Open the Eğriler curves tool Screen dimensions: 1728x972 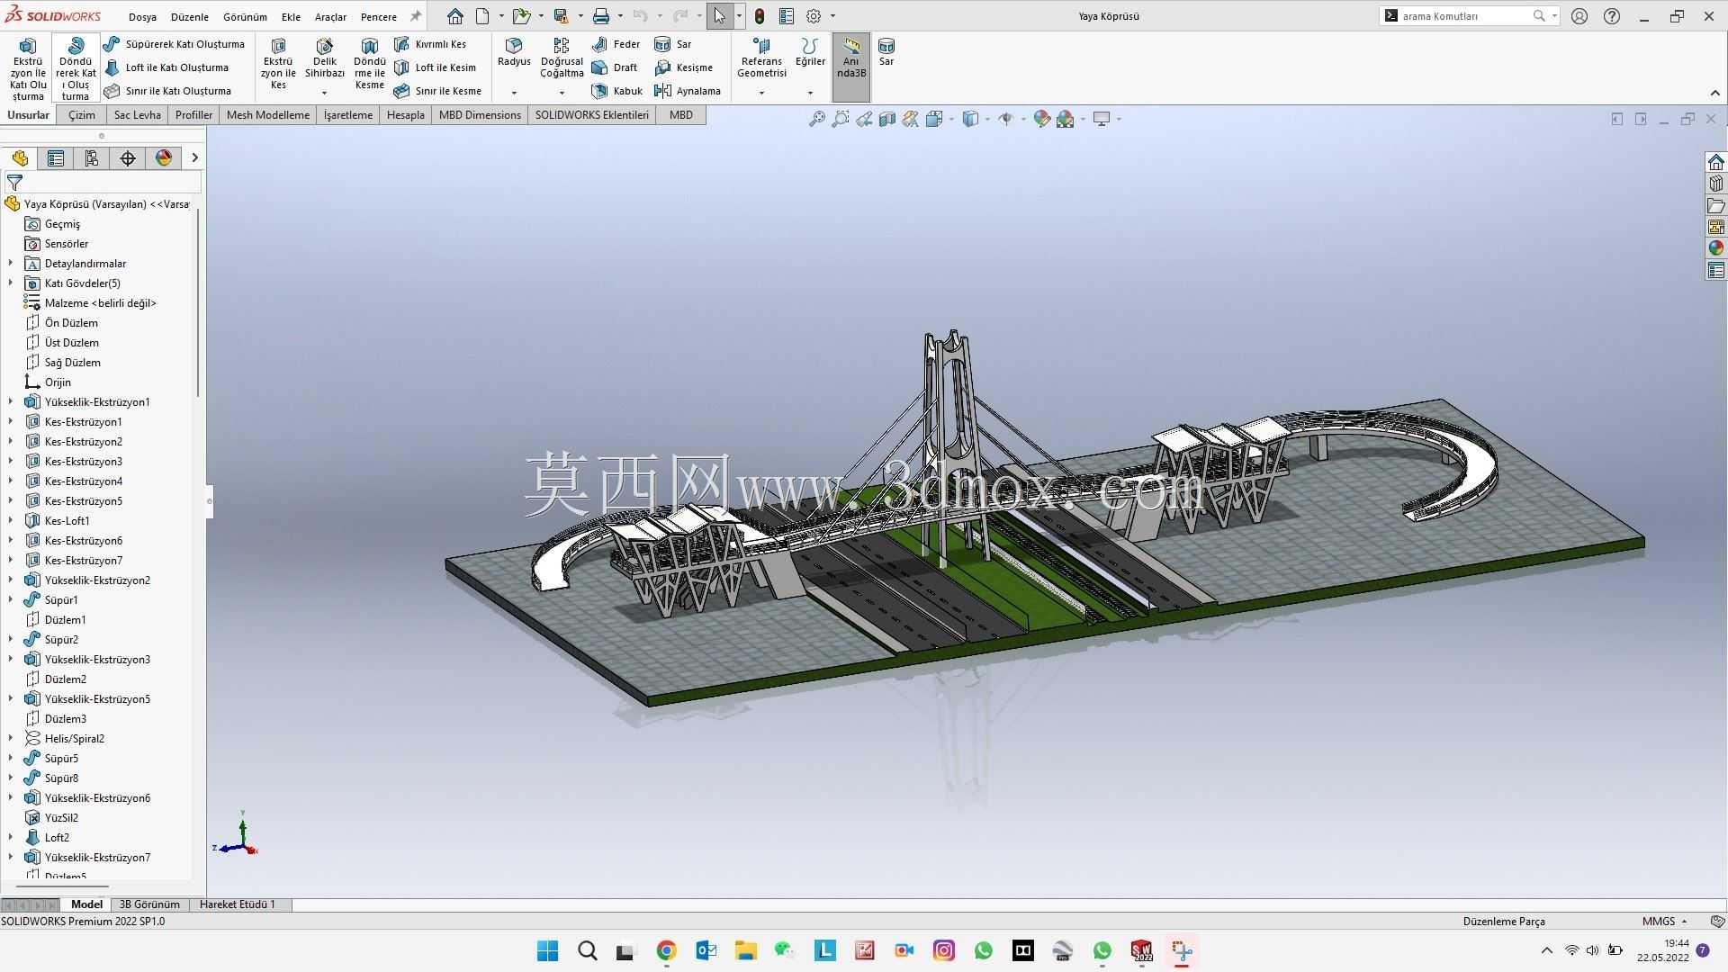(x=810, y=52)
